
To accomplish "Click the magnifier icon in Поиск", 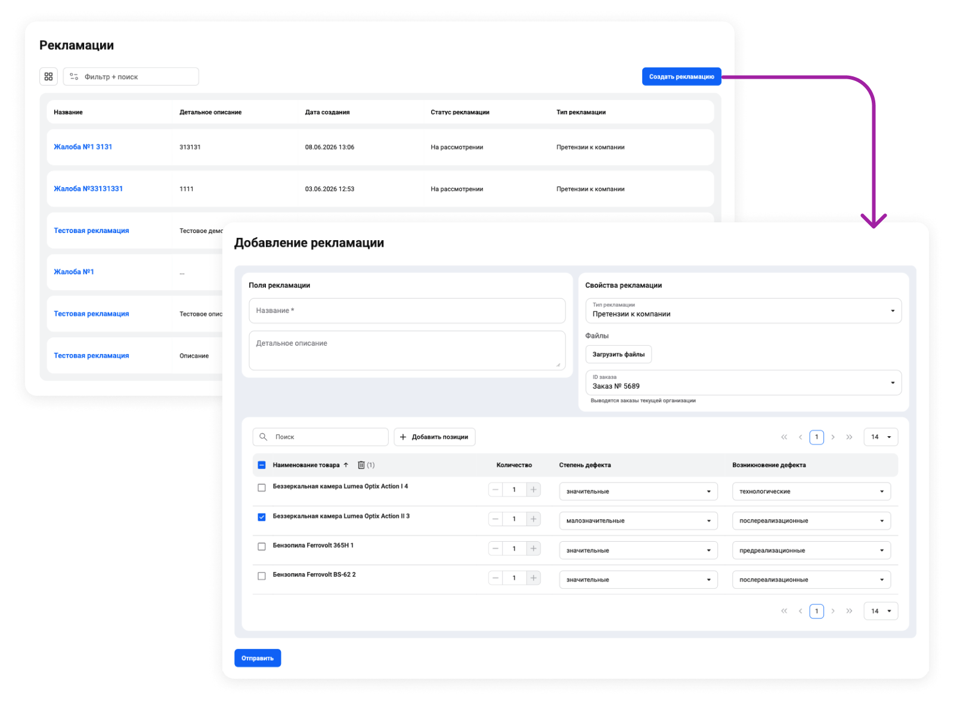I will tap(263, 437).
